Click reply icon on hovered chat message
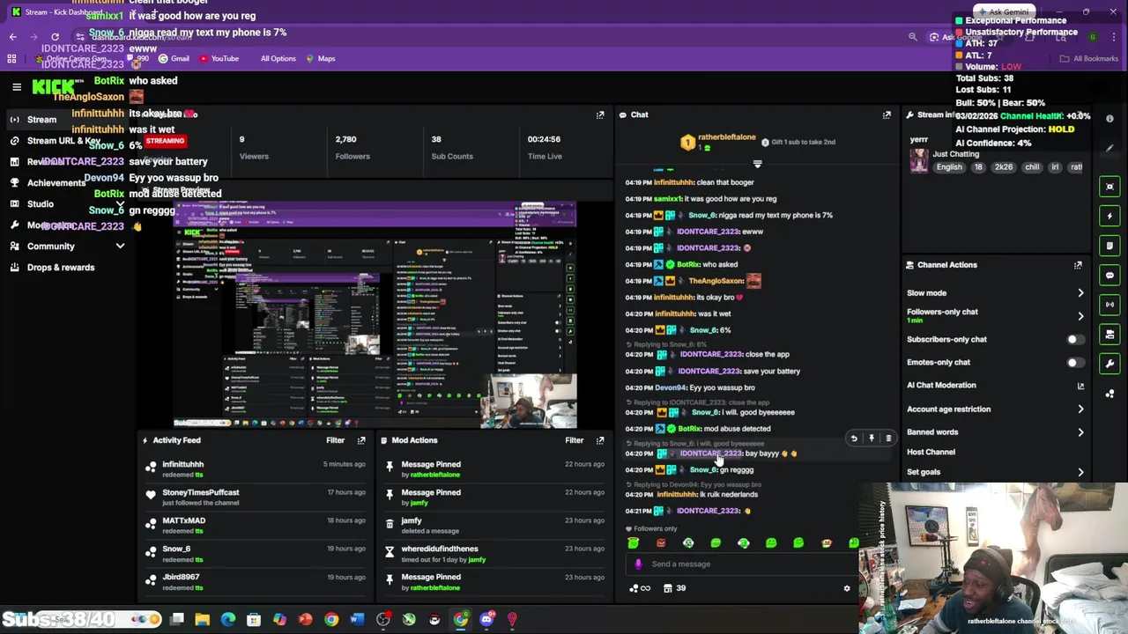Screen dimensions: 1128x634 853,438
